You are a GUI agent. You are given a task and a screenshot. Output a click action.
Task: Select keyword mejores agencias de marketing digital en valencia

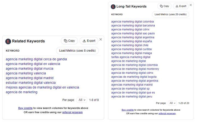pyautogui.click(x=42, y=87)
